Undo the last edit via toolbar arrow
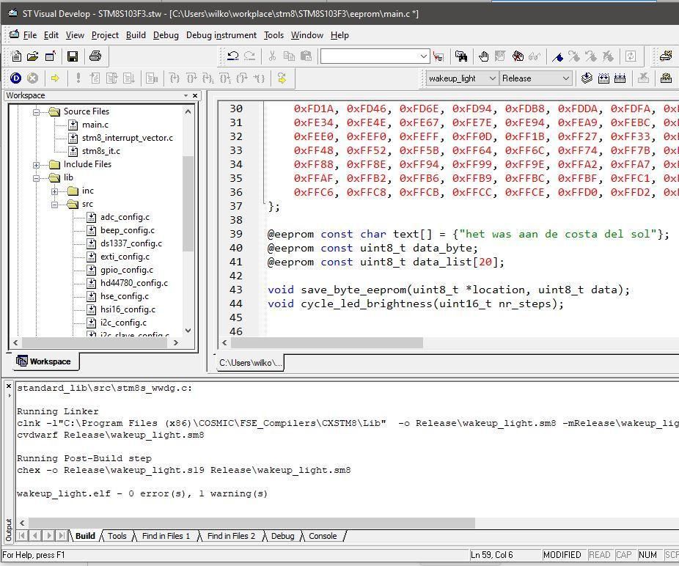 (233, 56)
